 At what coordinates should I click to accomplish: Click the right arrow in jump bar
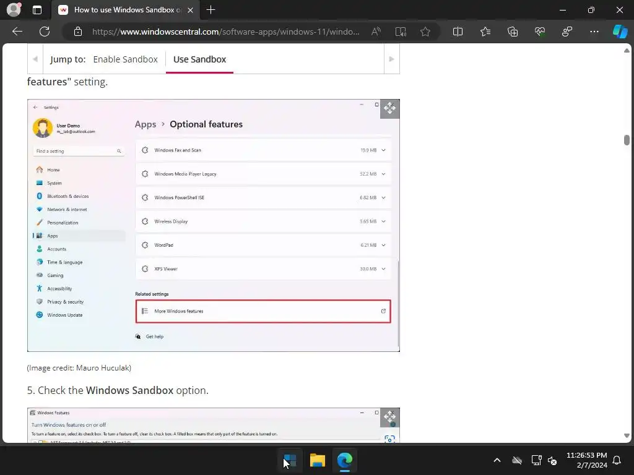tap(391, 59)
